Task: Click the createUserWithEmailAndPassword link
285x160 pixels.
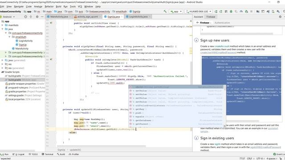Action: click(218, 52)
